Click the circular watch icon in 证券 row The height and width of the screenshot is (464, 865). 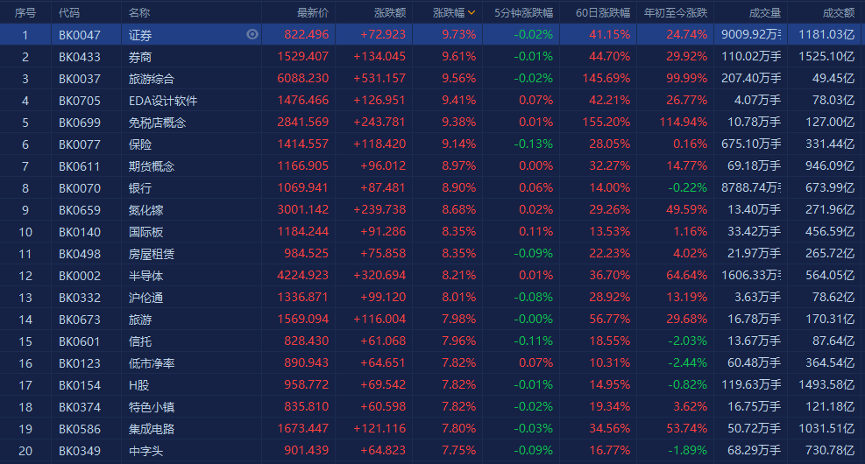pos(252,35)
